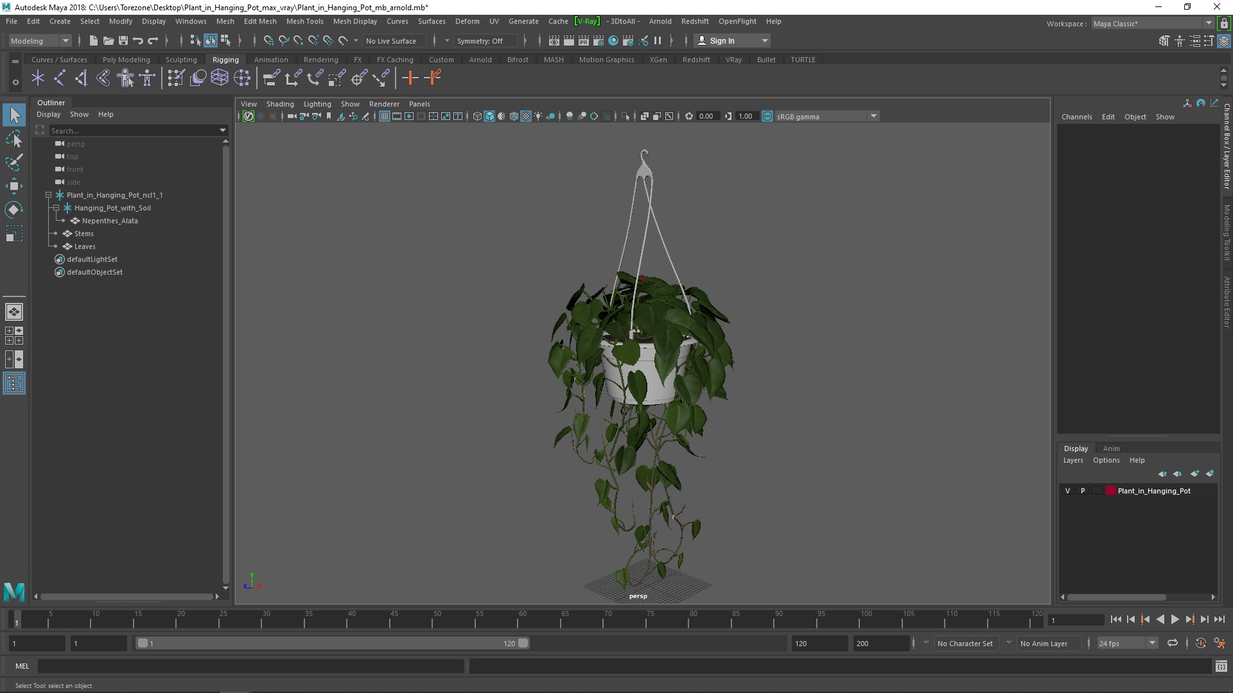Open the Animation menu tab

(x=270, y=59)
